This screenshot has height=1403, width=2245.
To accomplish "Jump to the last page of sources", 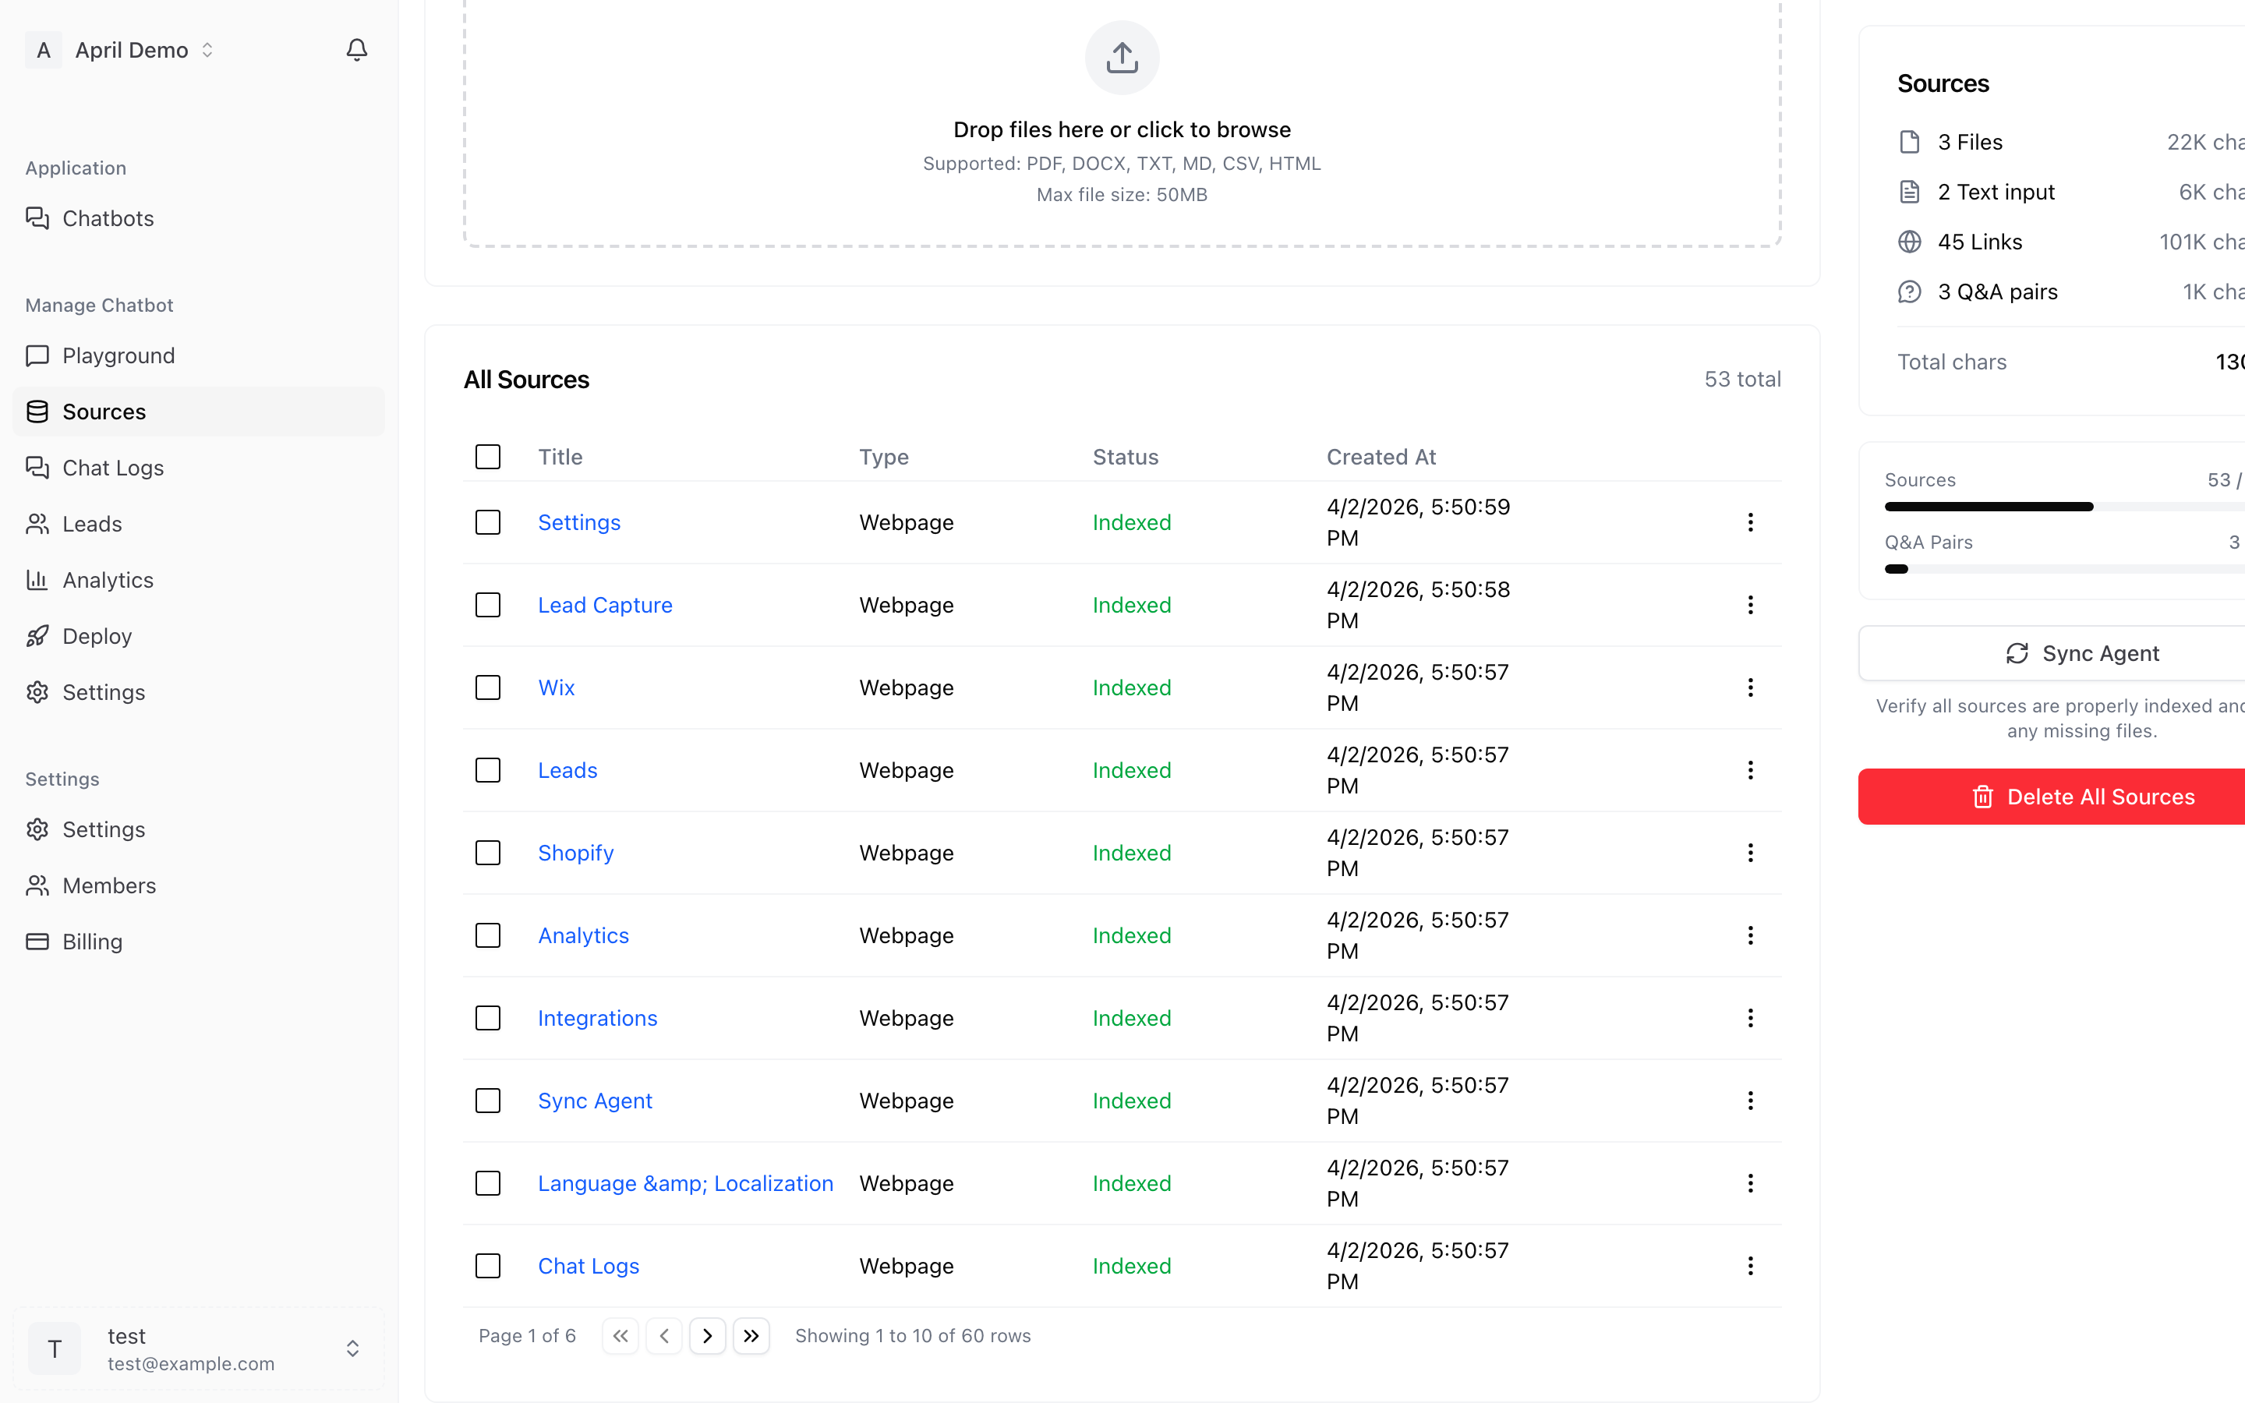I will click(751, 1336).
